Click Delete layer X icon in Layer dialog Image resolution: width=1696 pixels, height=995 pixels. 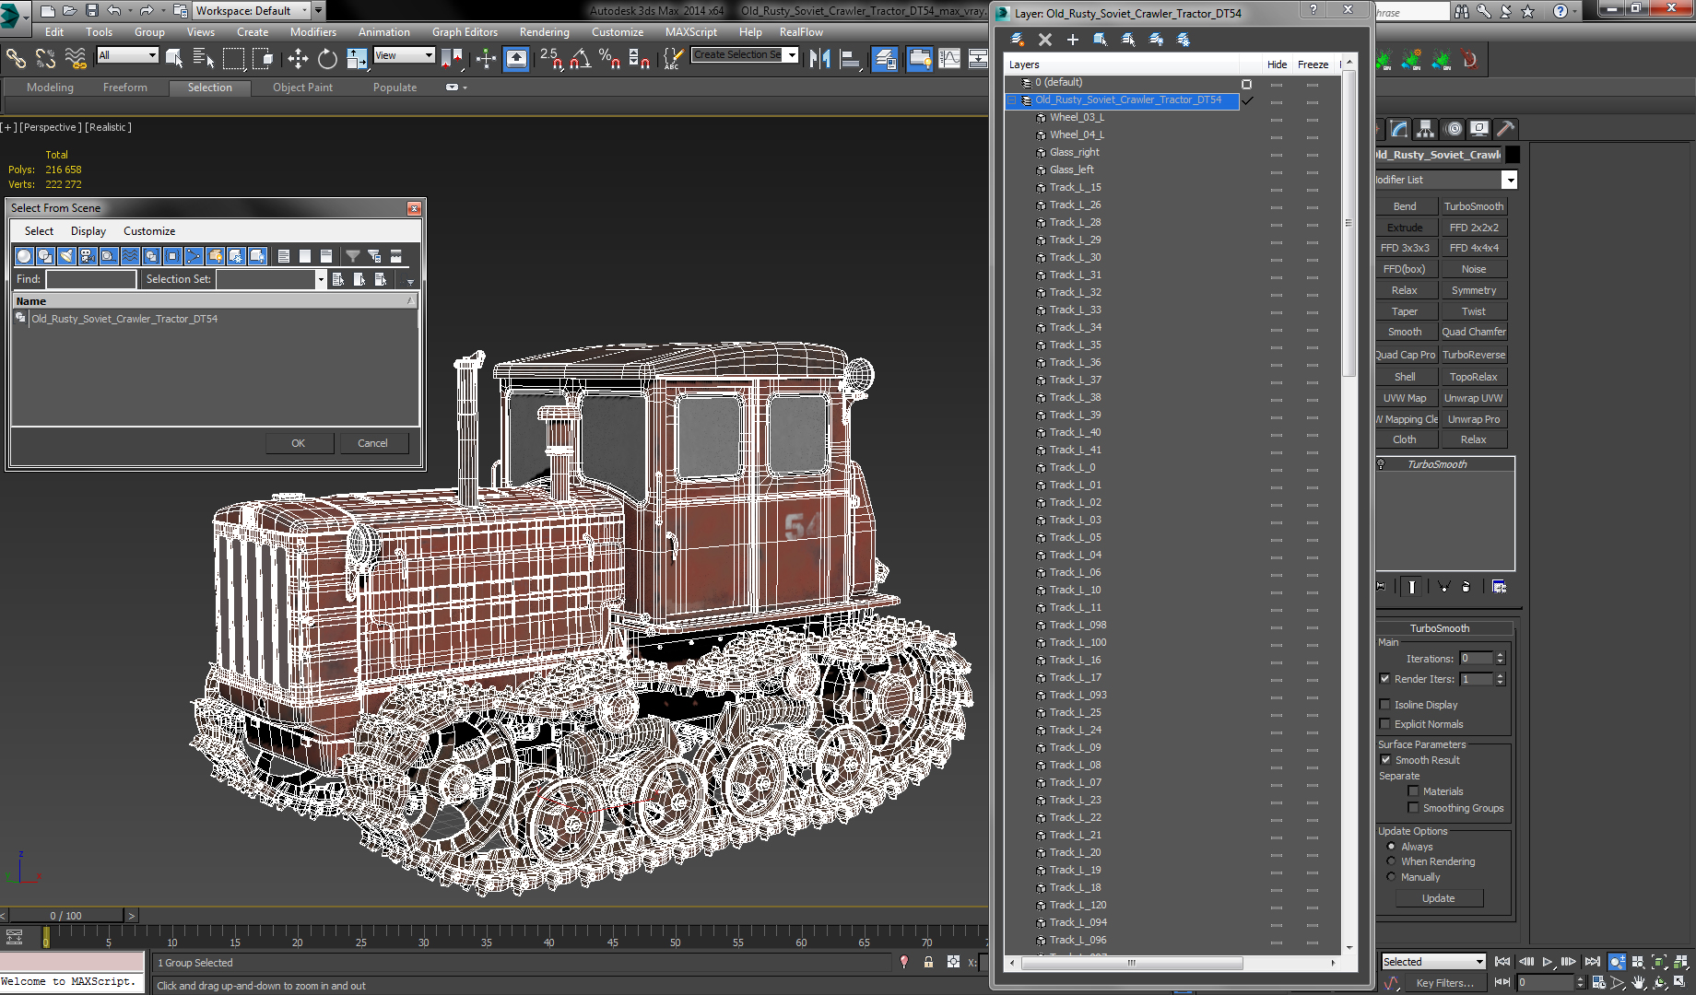pyautogui.click(x=1045, y=40)
